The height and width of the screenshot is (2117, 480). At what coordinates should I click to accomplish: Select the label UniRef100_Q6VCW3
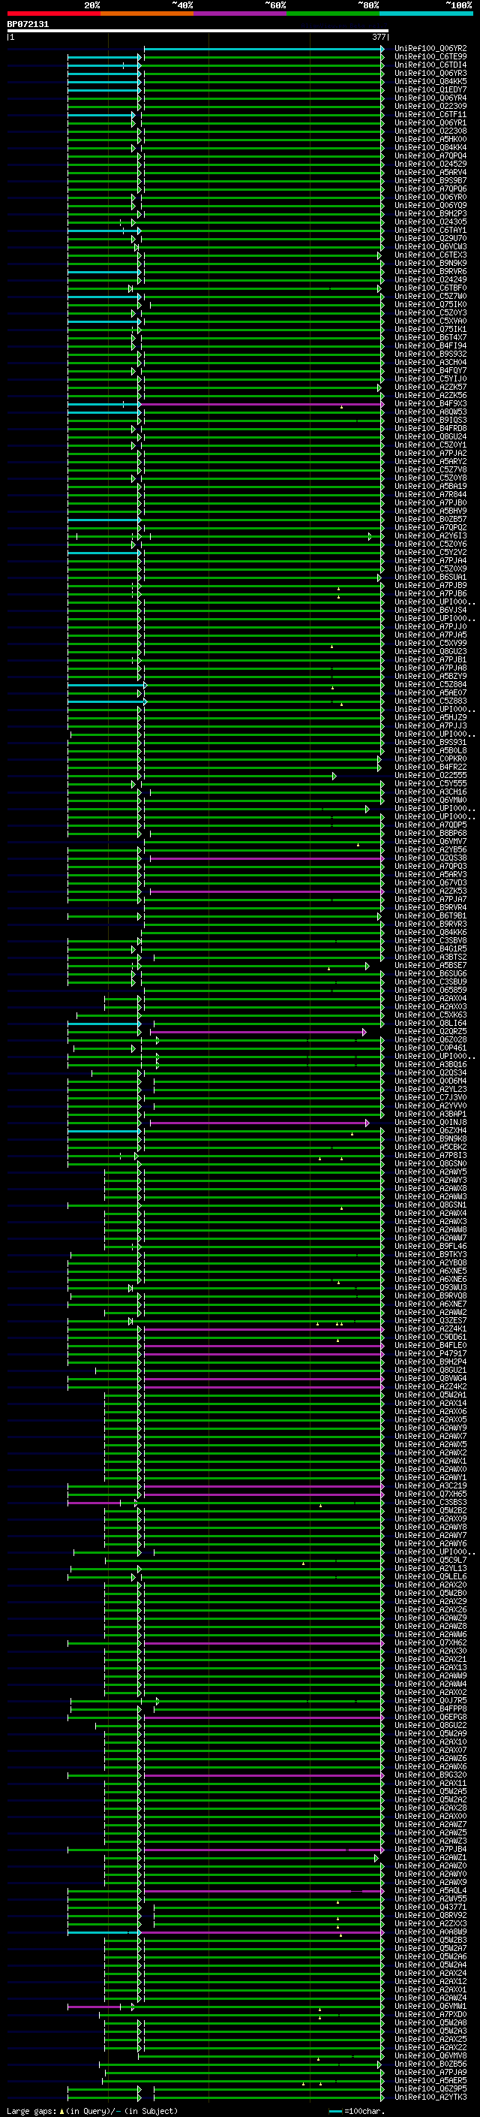(430, 246)
